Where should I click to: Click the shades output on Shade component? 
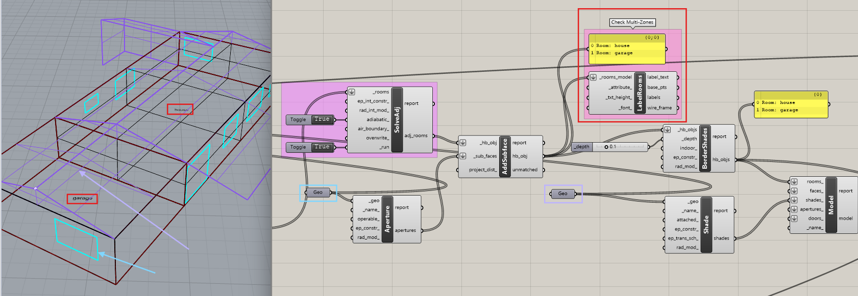[721, 238]
